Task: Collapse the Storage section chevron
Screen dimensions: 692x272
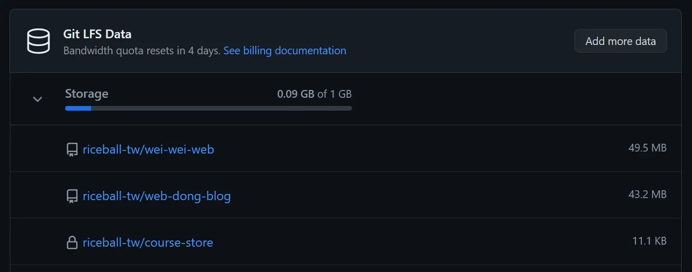Action: (x=37, y=99)
